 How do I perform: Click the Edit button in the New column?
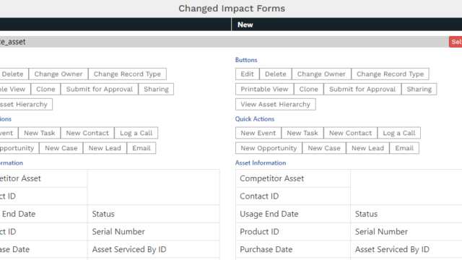click(247, 74)
